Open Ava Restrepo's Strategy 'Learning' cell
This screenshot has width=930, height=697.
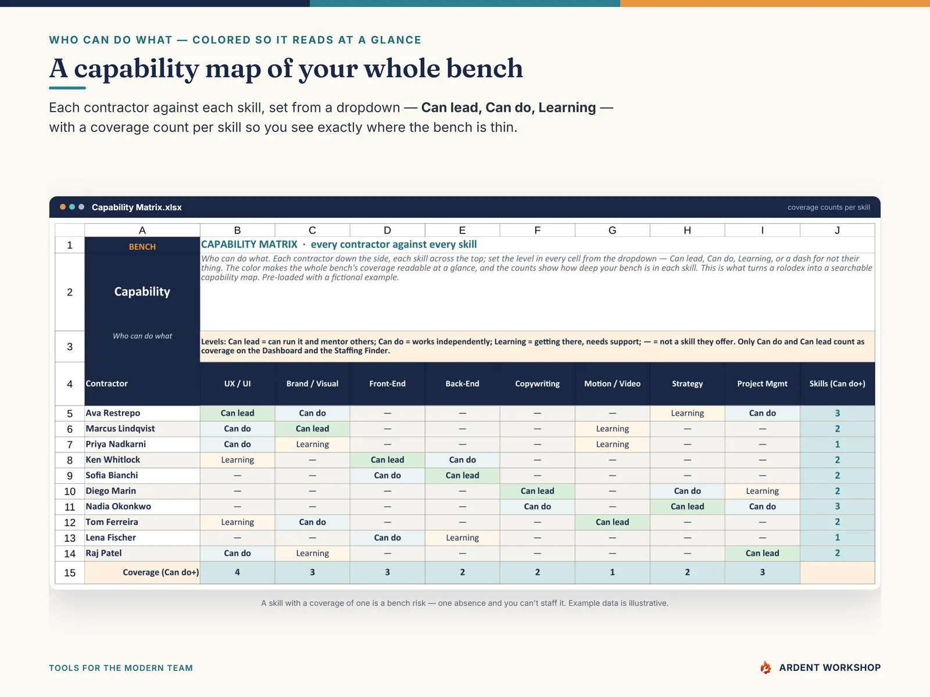(x=688, y=413)
